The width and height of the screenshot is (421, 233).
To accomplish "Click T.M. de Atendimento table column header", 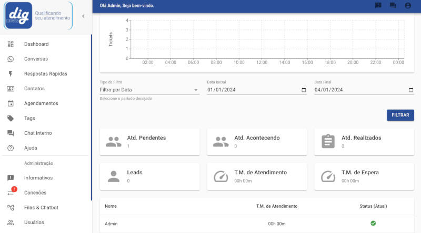I will pyautogui.click(x=277, y=206).
